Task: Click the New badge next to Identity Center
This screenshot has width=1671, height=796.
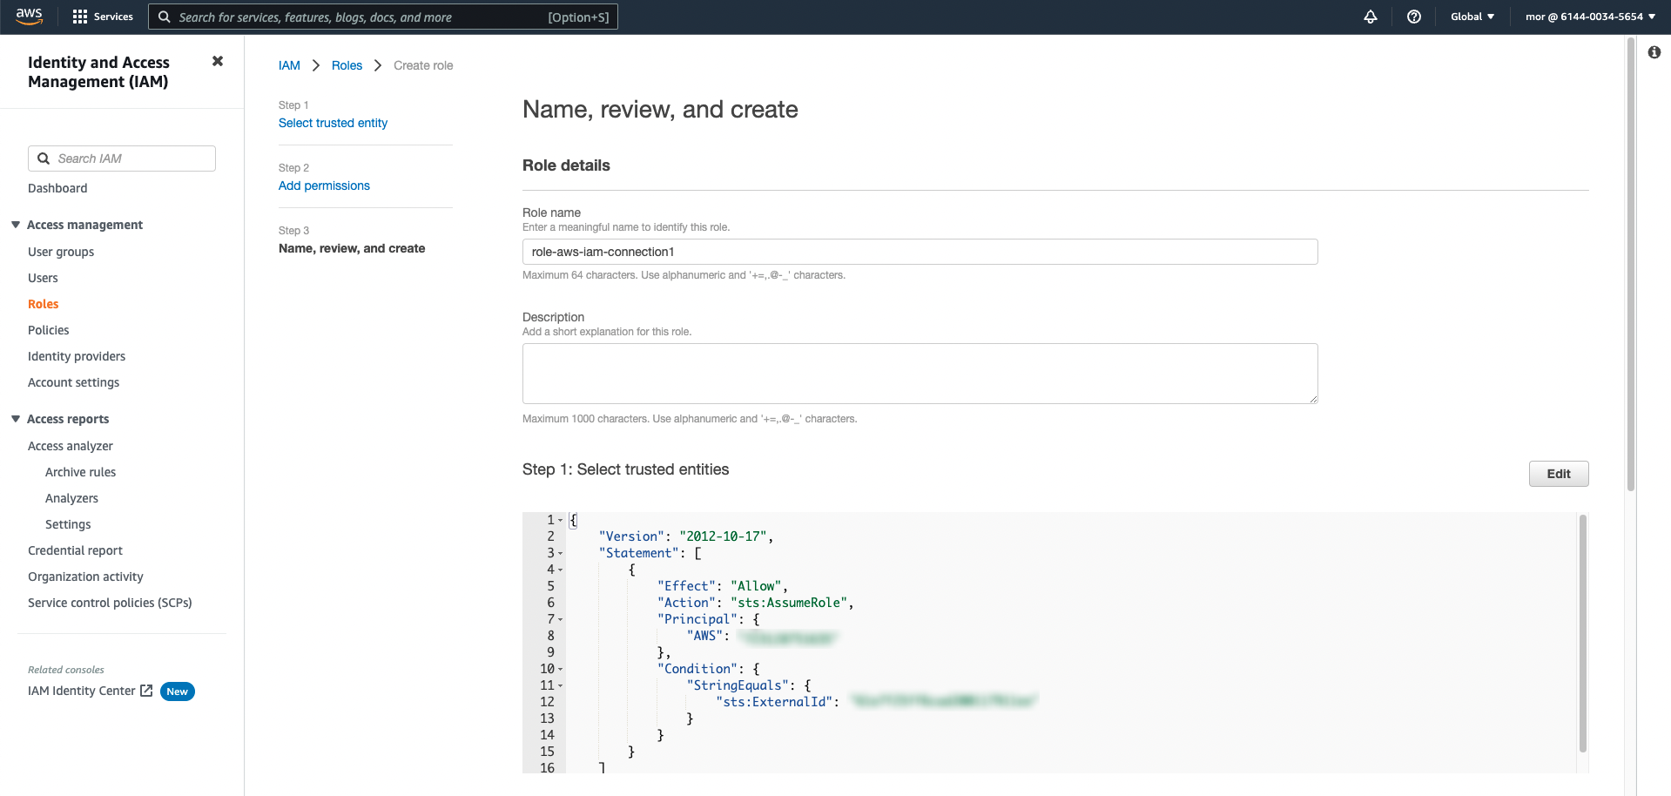Action: [178, 691]
